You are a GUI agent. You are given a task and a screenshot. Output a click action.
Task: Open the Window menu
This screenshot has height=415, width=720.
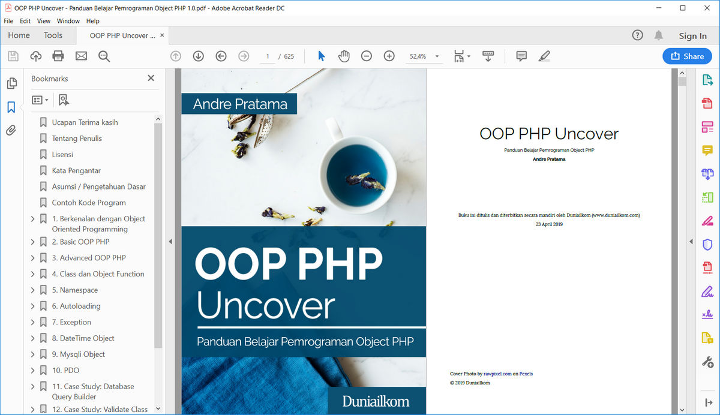(x=68, y=21)
